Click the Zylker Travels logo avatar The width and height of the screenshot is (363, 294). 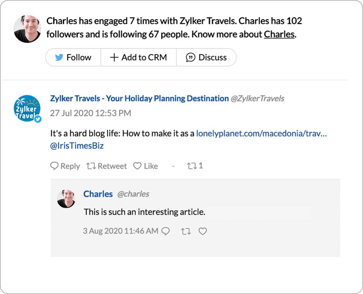pos(27,109)
